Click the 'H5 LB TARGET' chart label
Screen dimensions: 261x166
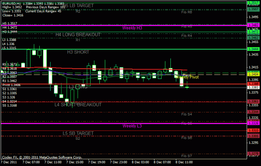[78, 5]
